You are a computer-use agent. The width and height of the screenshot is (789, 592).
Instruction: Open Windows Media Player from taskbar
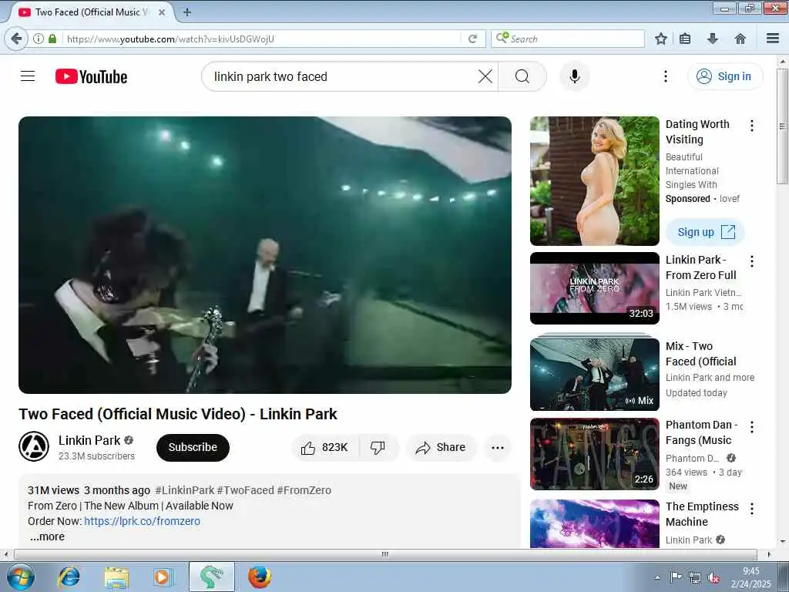click(162, 577)
